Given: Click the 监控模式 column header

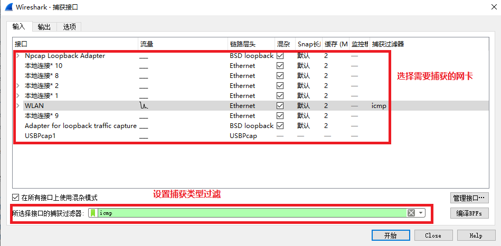Looking at the screenshot, I should (360, 44).
